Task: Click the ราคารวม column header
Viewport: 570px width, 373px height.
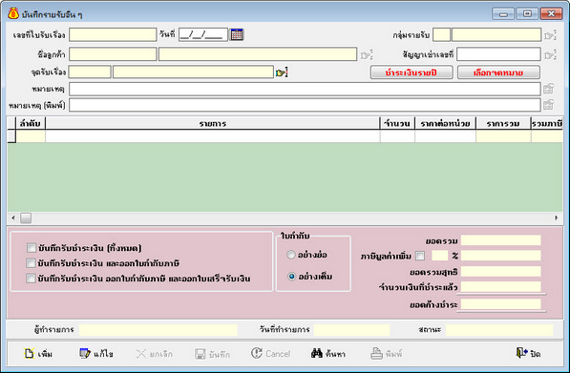Action: tap(503, 123)
